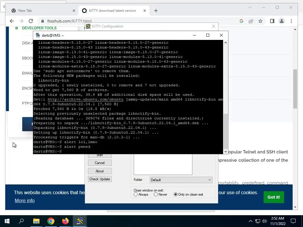The image size is (303, 227).
Task: Open Chrome from the taskbar
Action: (x=51, y=221)
